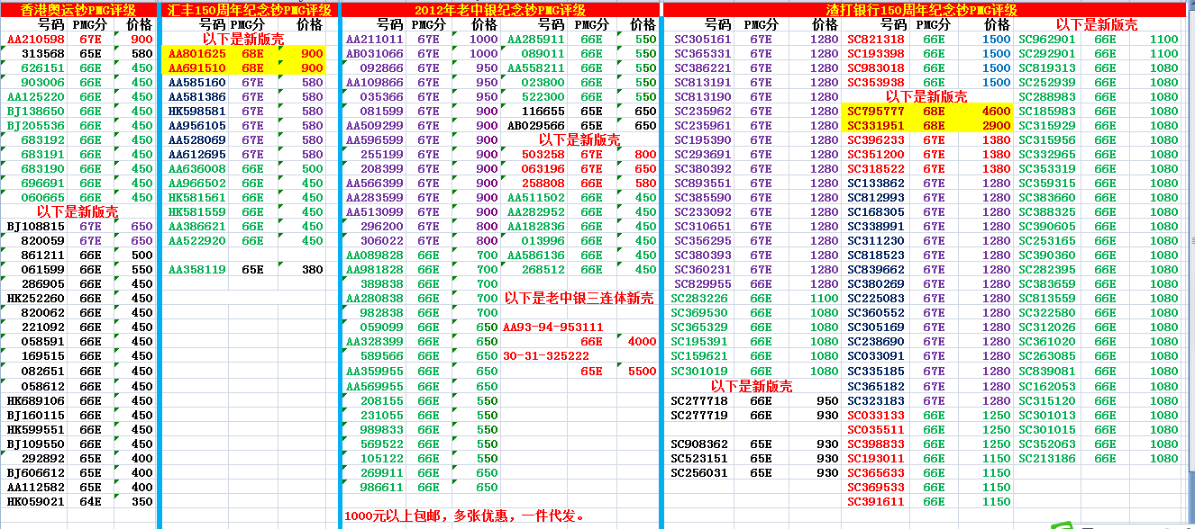
Task: Select the 1000元以上包邮 notice text
Action: pos(465,516)
